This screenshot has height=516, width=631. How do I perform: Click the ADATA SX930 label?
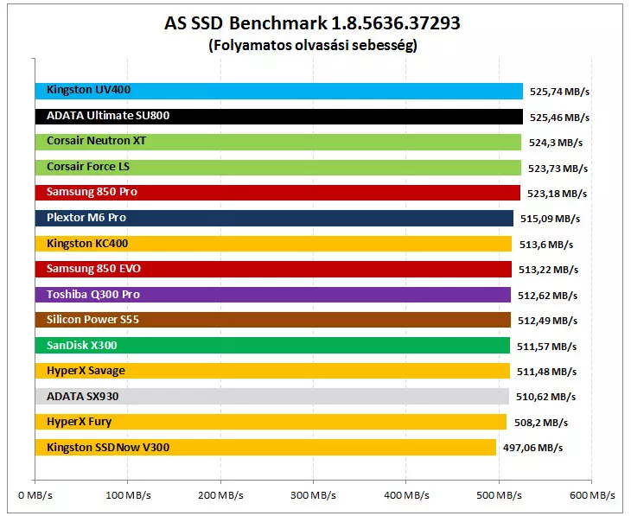[82, 397]
